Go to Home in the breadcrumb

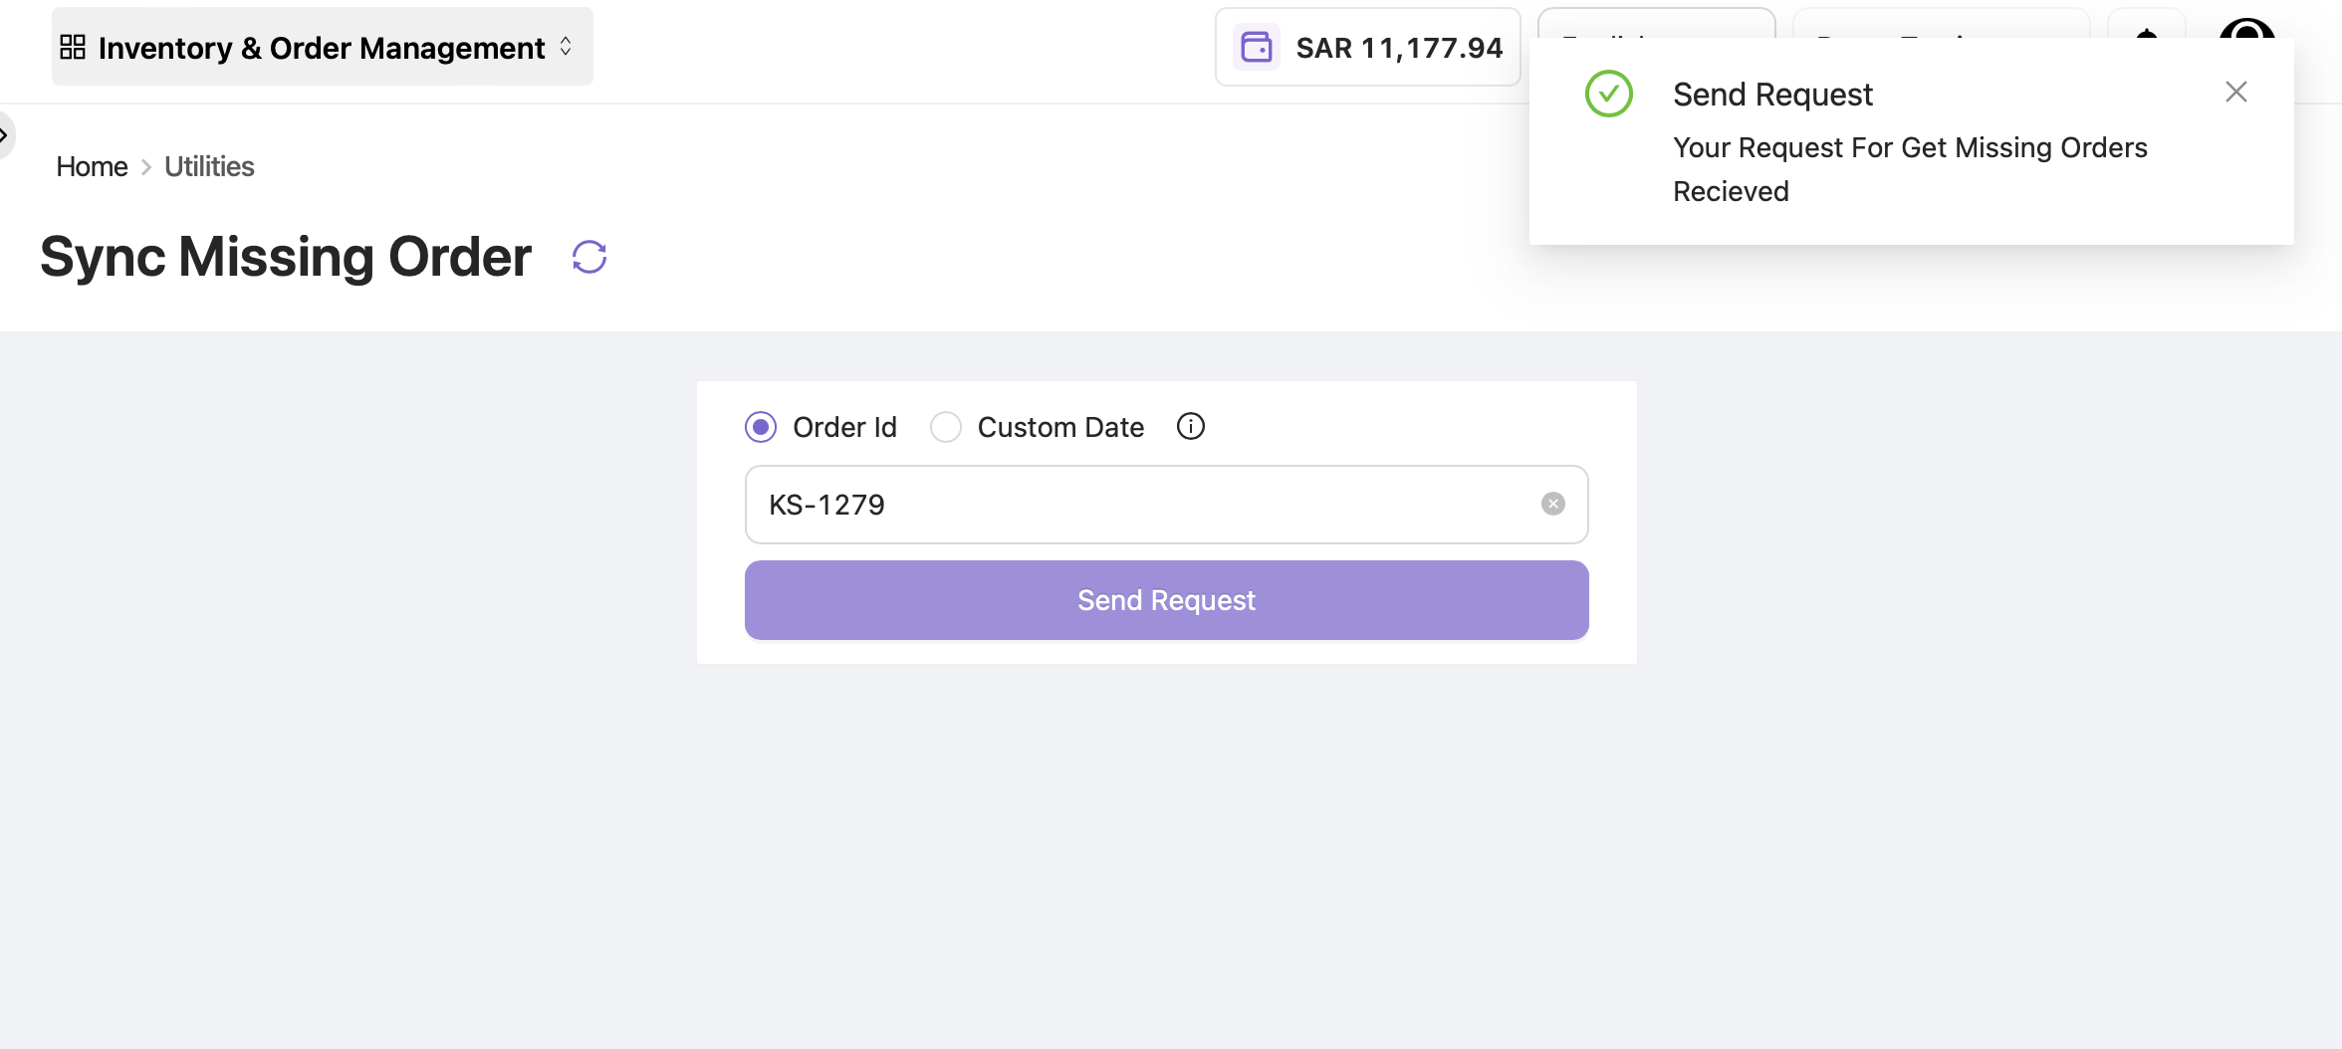click(92, 166)
